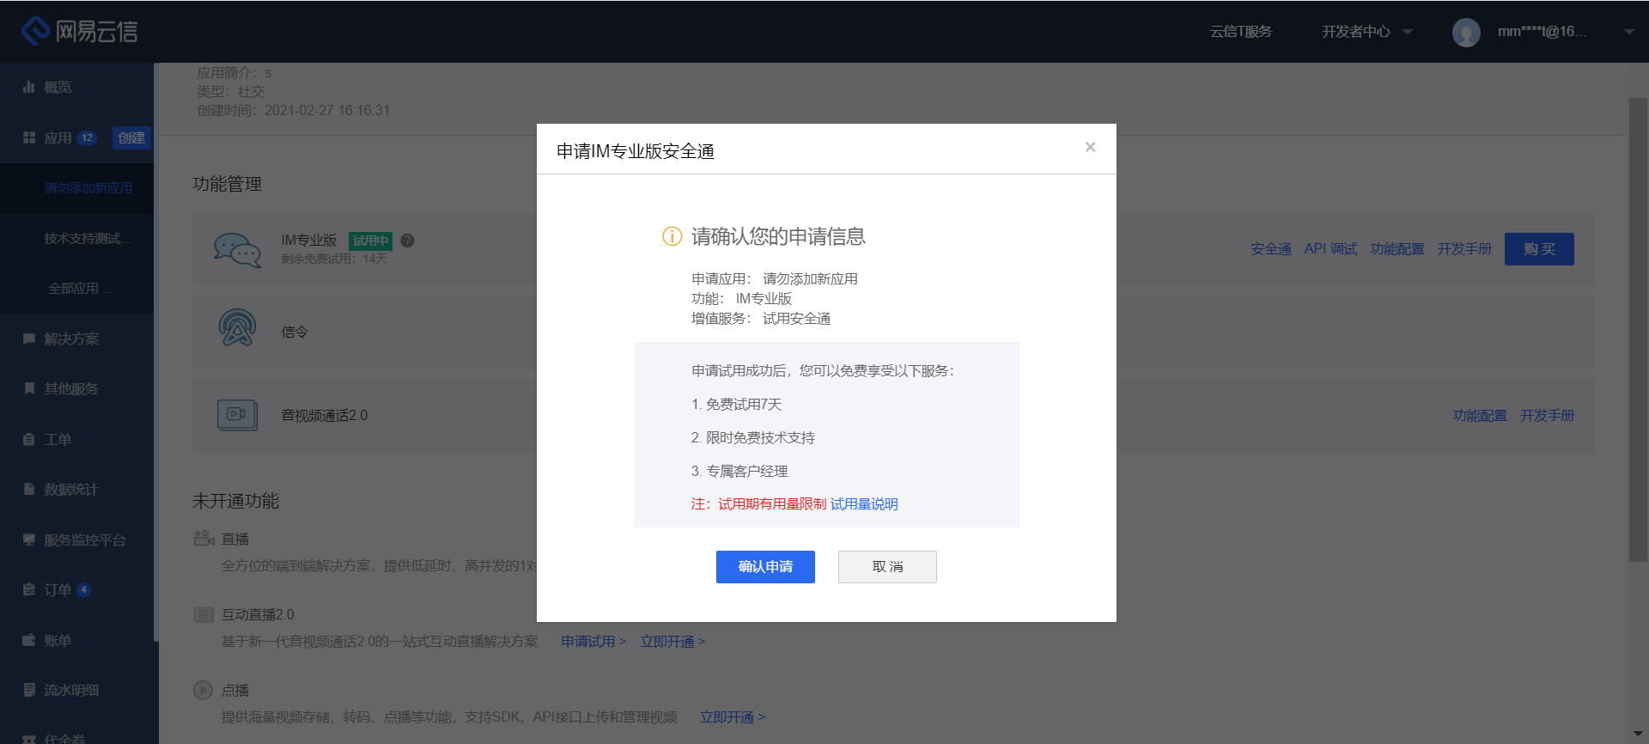
Task: Click the 点播 play icon
Action: [203, 690]
